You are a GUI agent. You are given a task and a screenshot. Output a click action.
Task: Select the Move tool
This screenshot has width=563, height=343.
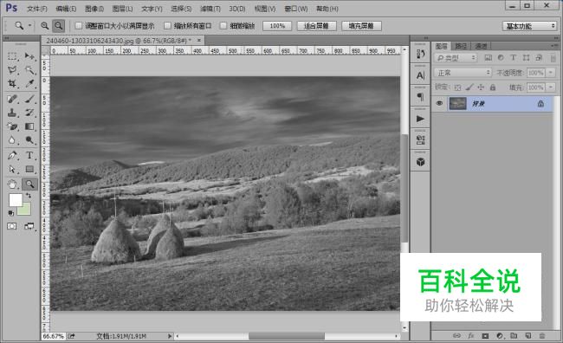(x=29, y=56)
